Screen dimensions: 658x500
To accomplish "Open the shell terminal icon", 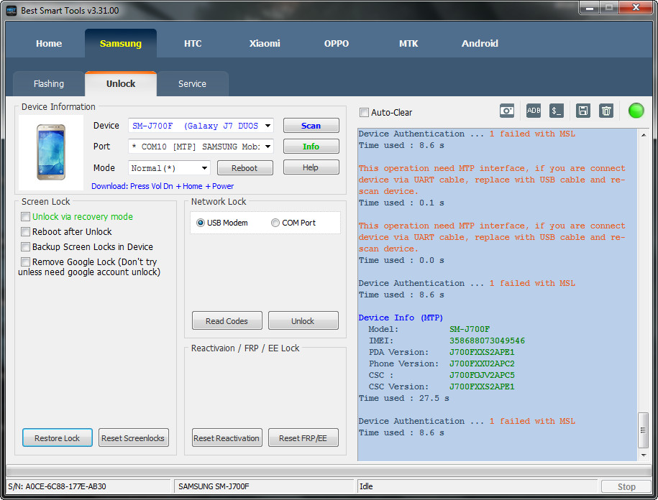I will pyautogui.click(x=557, y=111).
